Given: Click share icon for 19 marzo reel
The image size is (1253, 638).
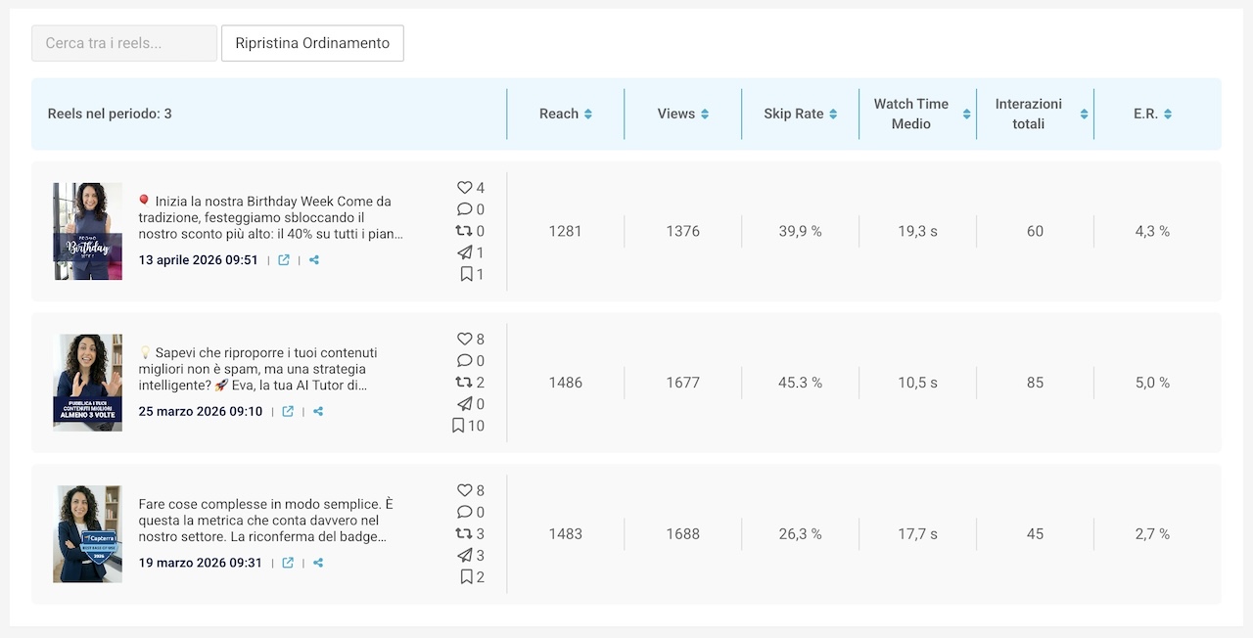Looking at the screenshot, I should (x=318, y=564).
